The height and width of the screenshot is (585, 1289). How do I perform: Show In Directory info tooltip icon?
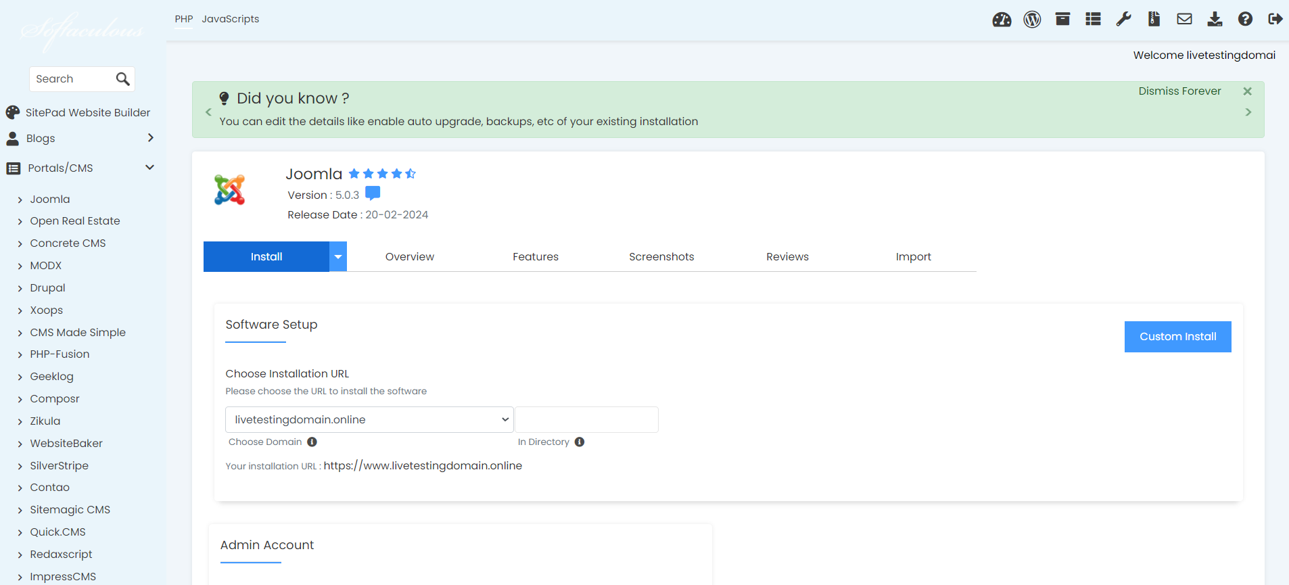(x=580, y=442)
